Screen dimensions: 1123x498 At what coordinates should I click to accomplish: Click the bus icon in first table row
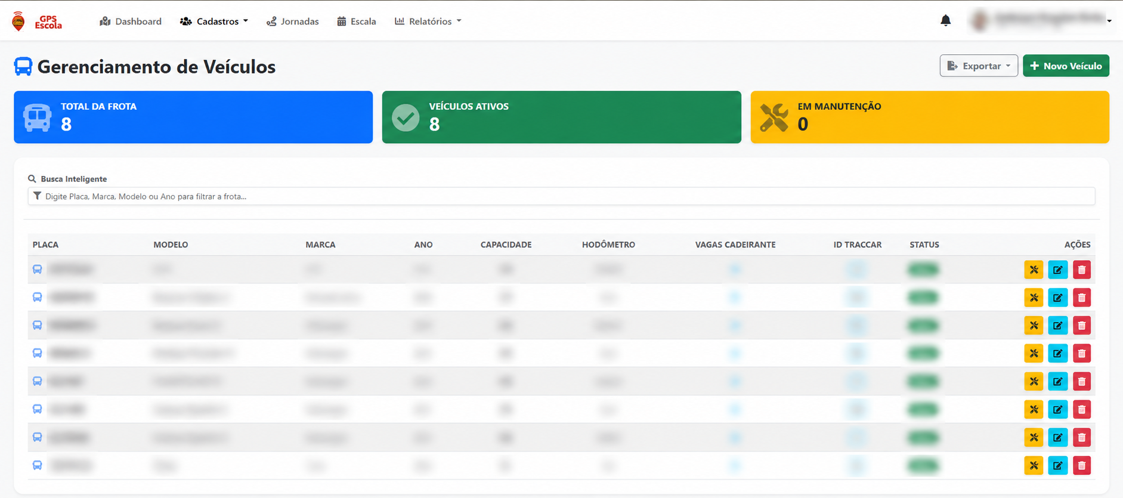click(37, 270)
